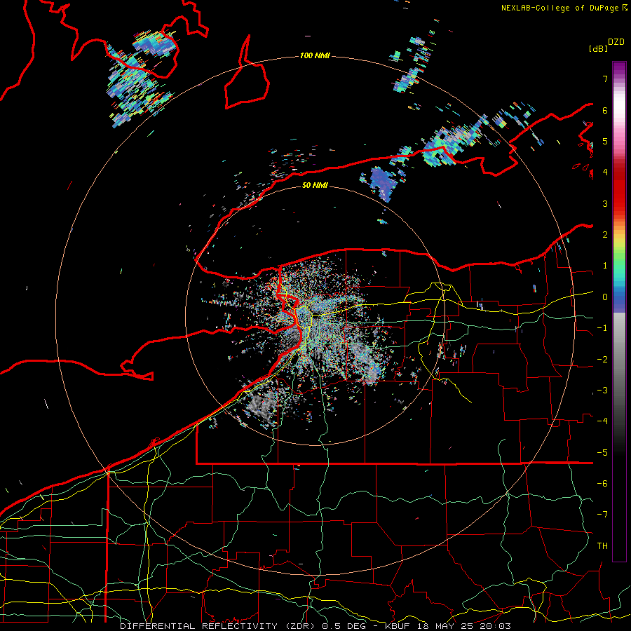Click the 2 value on the color scale
The image size is (631, 631).
coord(605,235)
